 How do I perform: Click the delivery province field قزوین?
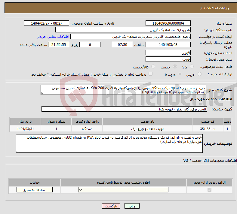click(168, 53)
